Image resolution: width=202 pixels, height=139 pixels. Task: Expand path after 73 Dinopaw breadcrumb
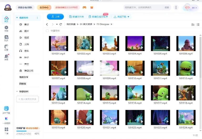[x=111, y=24]
